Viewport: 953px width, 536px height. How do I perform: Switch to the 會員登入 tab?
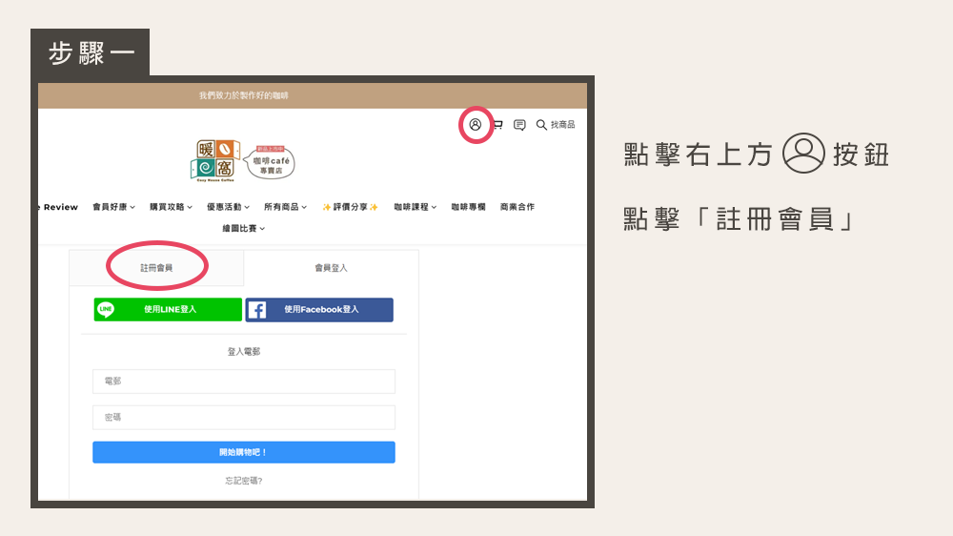coord(331,268)
